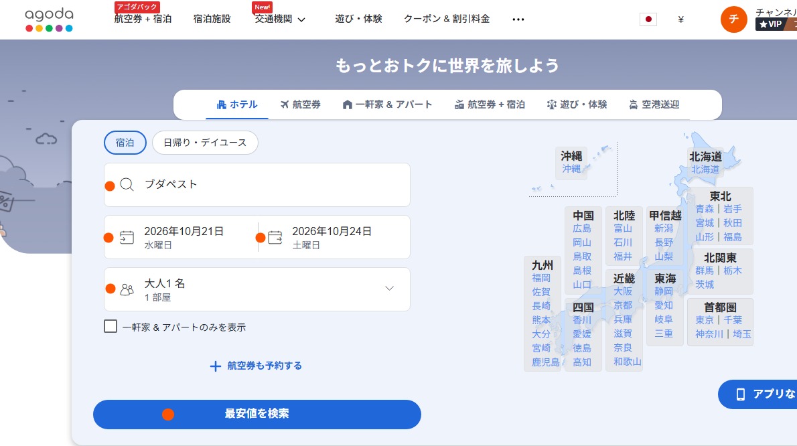
Task: Select 北海道 link on the map
Action: (705, 169)
